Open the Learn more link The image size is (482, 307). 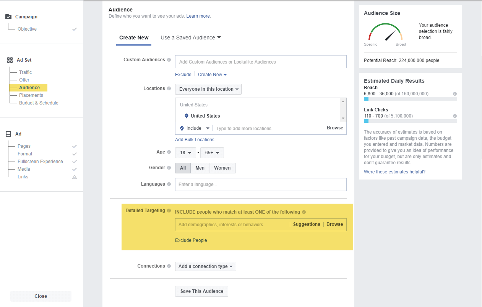[x=198, y=16]
